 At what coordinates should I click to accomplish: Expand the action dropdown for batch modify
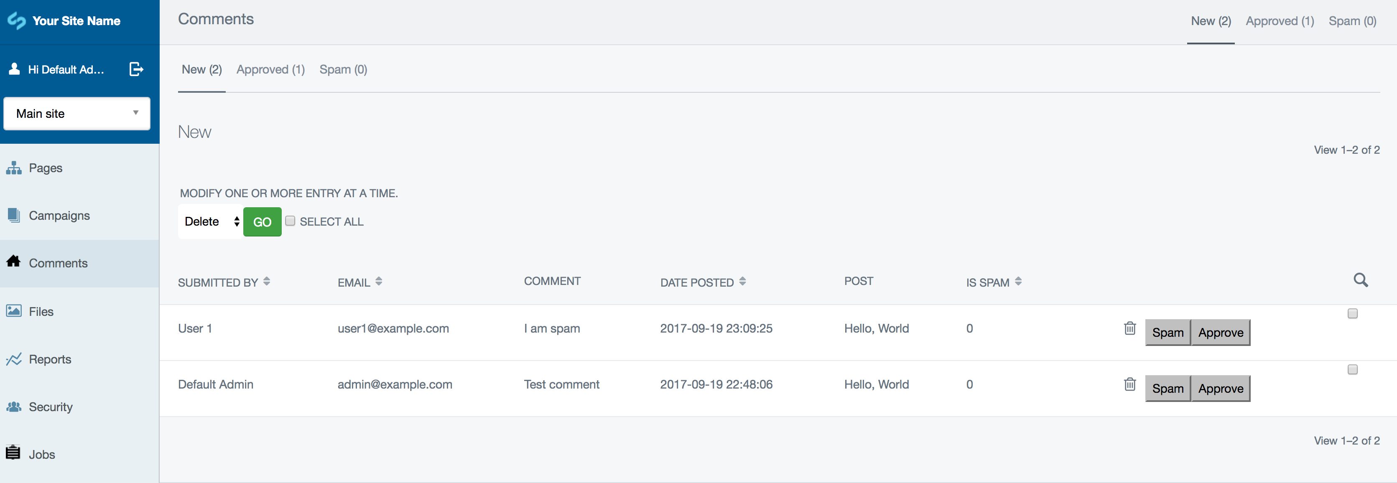click(x=210, y=222)
